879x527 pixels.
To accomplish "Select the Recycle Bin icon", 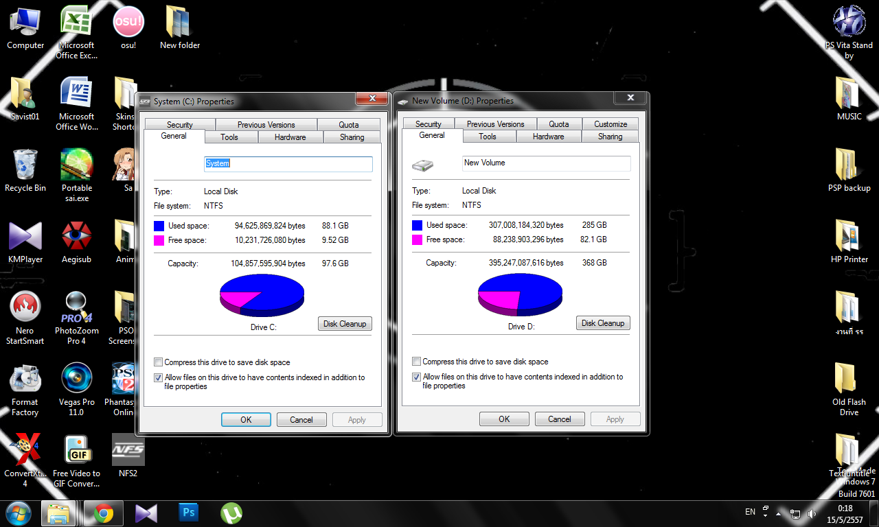I will coord(25,171).
